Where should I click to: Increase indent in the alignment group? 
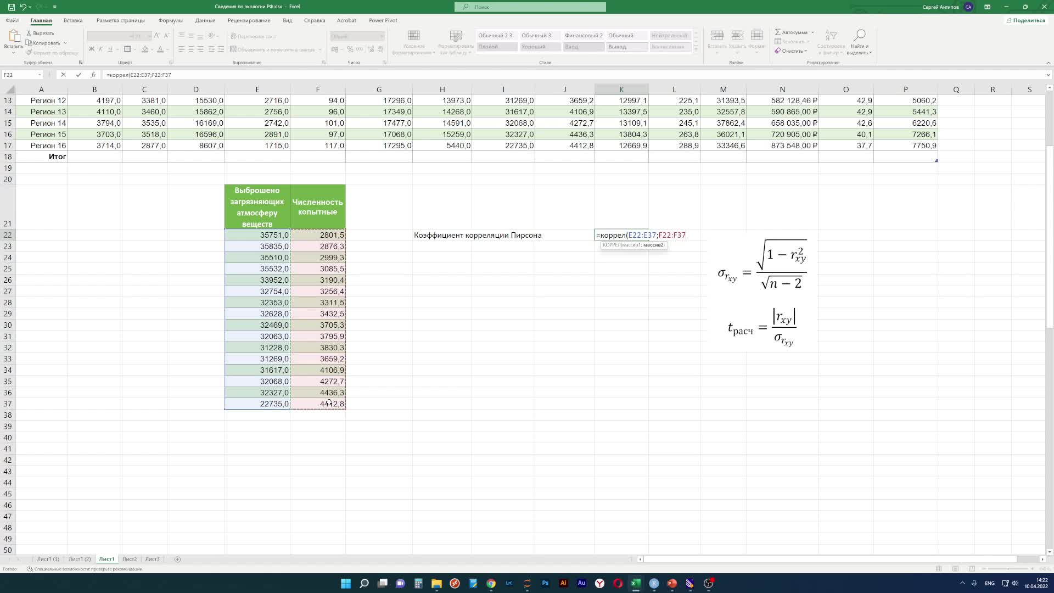pyautogui.click(x=221, y=49)
